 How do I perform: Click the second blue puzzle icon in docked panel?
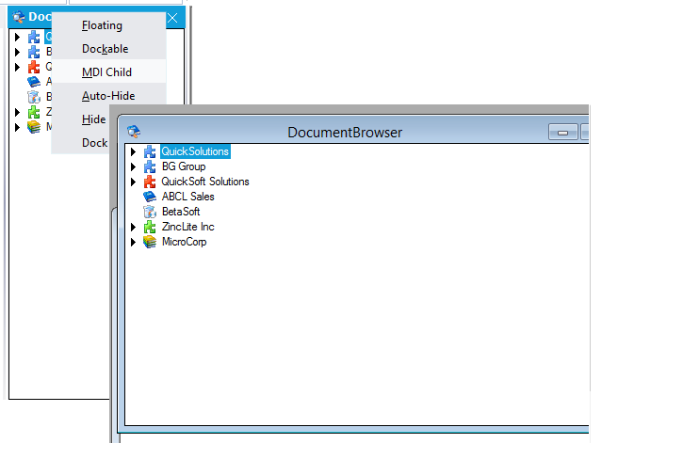(34, 52)
